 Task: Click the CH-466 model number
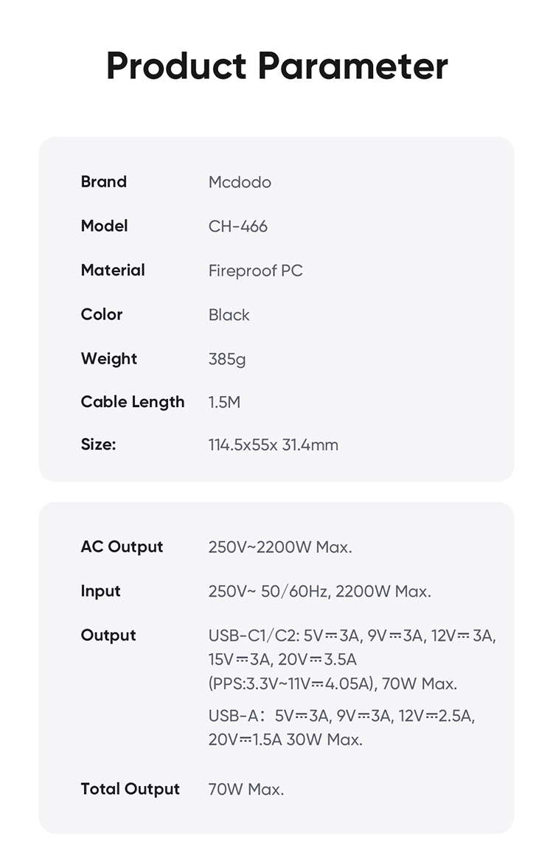click(x=237, y=226)
